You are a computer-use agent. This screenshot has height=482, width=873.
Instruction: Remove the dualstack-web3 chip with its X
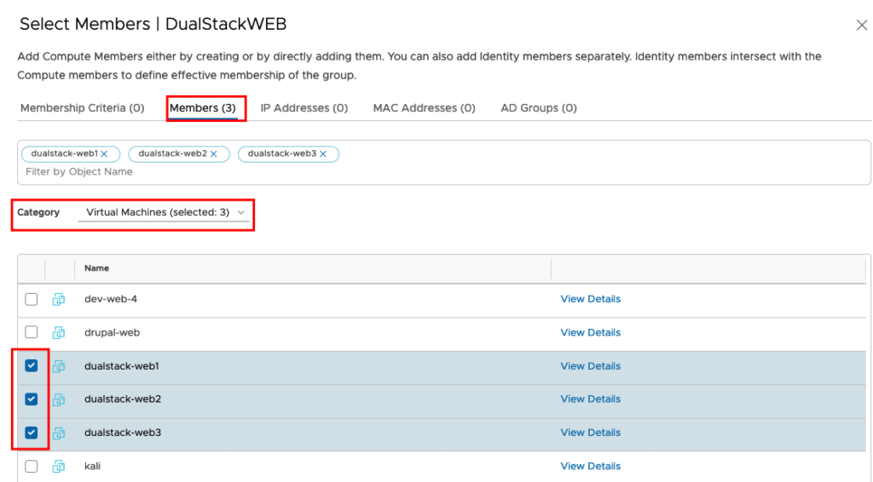(x=323, y=154)
